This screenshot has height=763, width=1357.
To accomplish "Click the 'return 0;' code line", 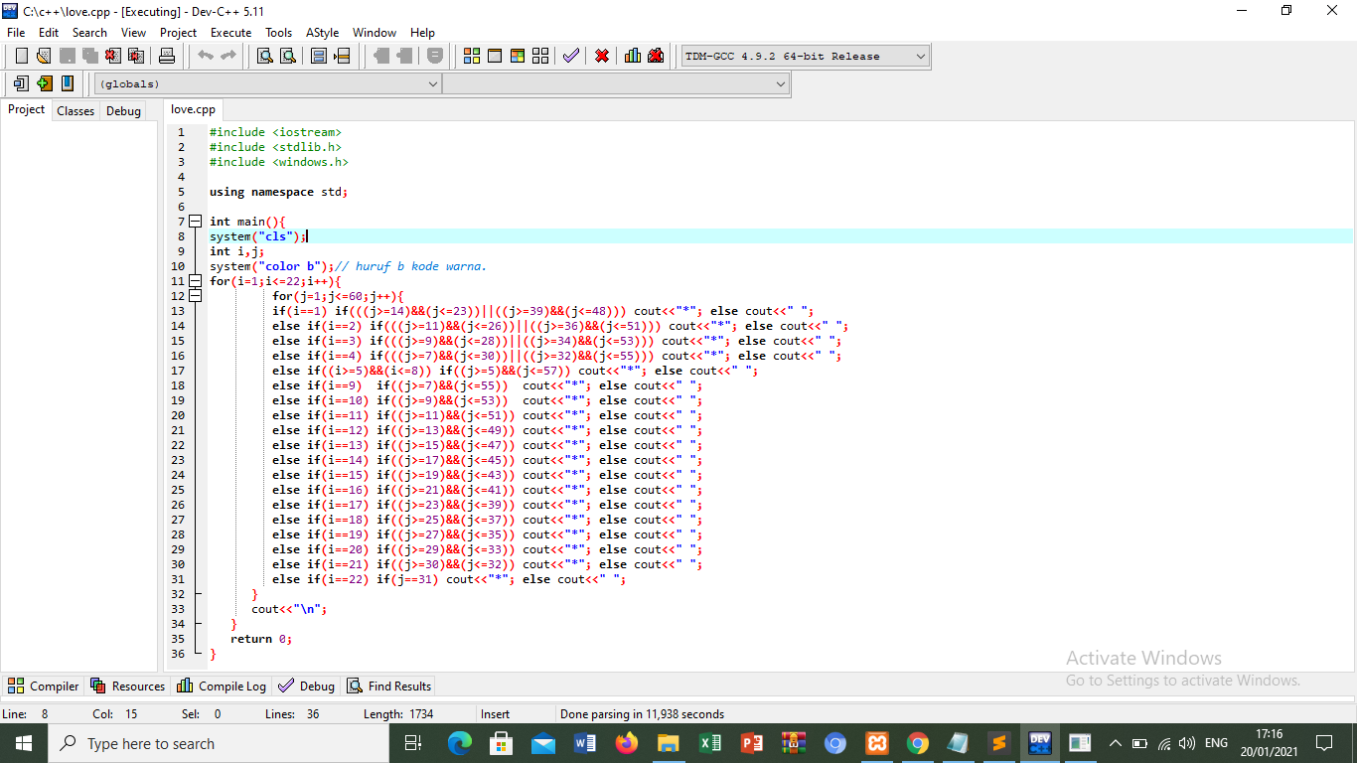I will click(261, 639).
